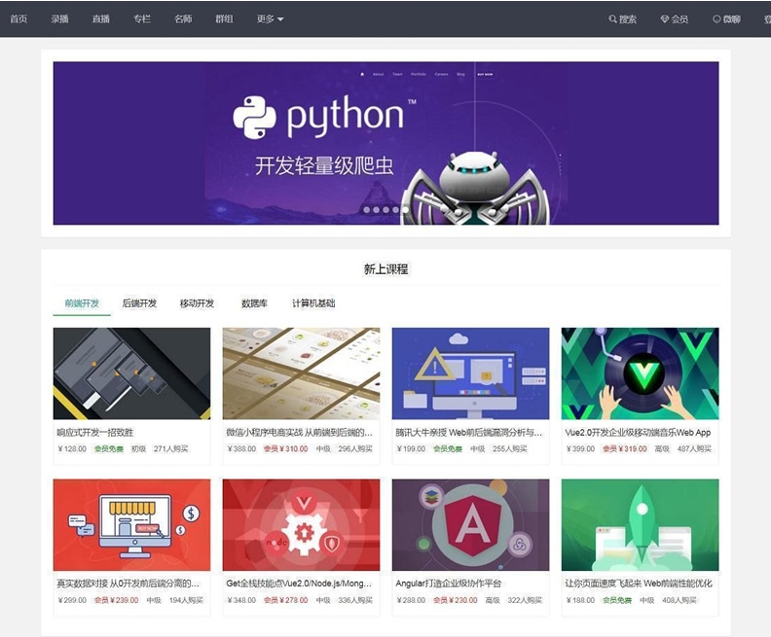Open 录播 in navigation bar
This screenshot has width=771, height=637.
(x=59, y=19)
